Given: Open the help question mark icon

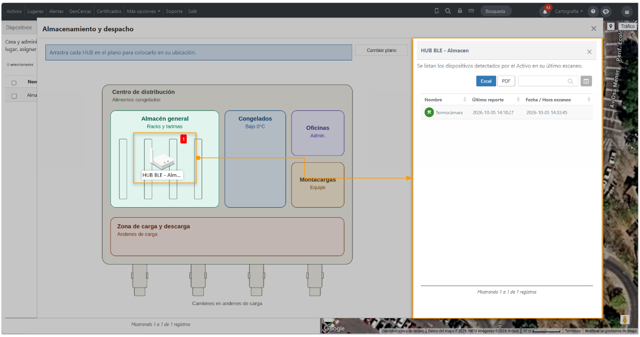Looking at the screenshot, I should point(593,11).
